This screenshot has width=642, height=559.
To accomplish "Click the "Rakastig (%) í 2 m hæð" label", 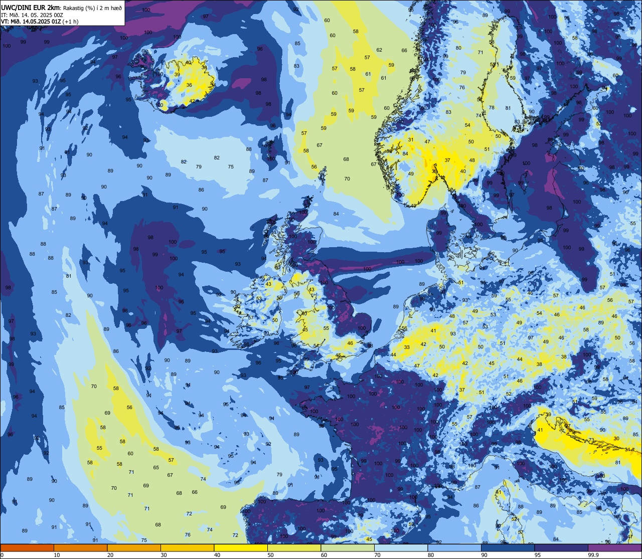I will (93, 8).
